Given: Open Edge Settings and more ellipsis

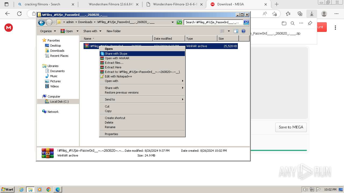Looking at the screenshot, I should (x=336, y=14).
